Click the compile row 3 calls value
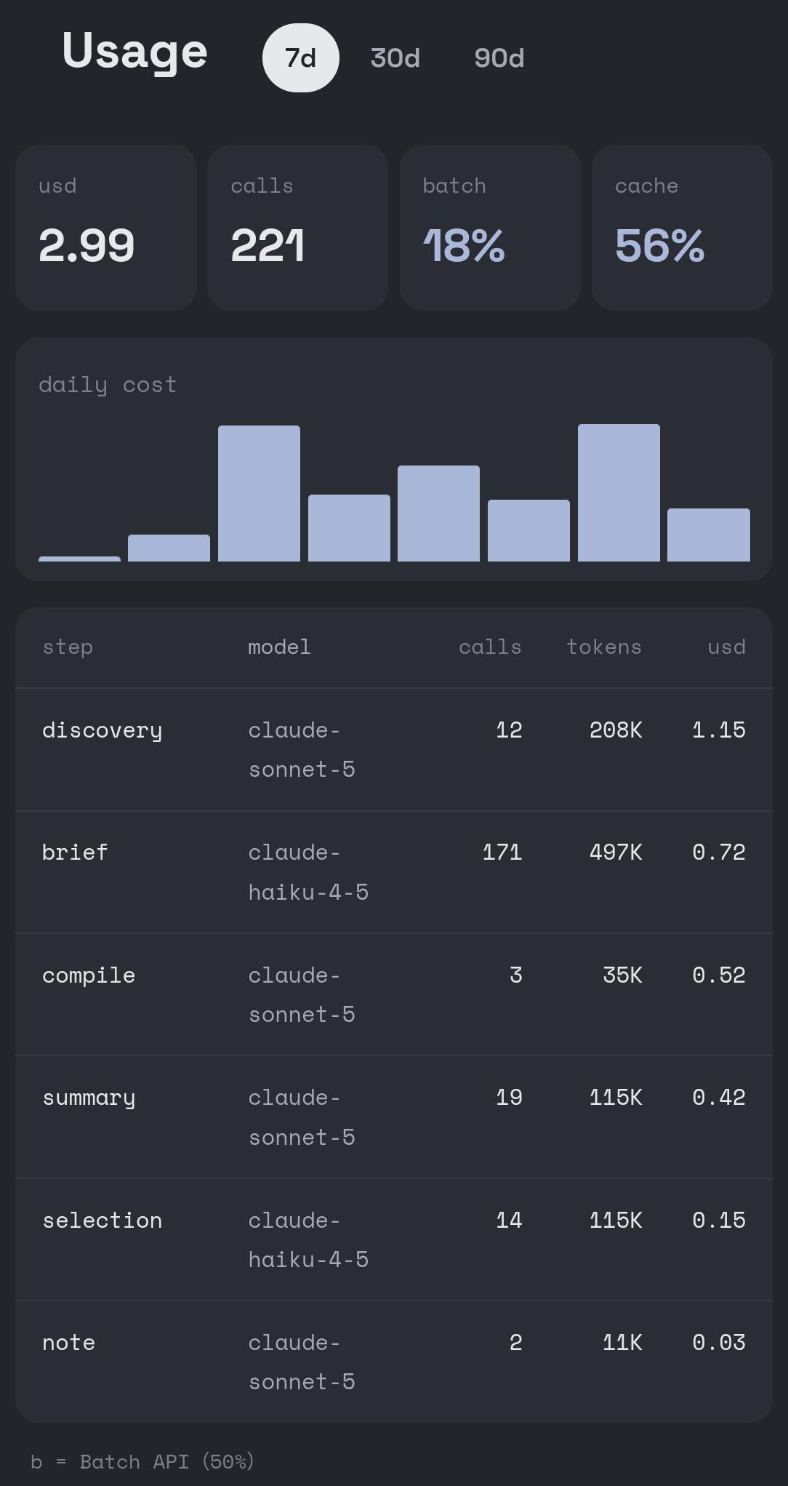788x1486 pixels. coord(515,975)
